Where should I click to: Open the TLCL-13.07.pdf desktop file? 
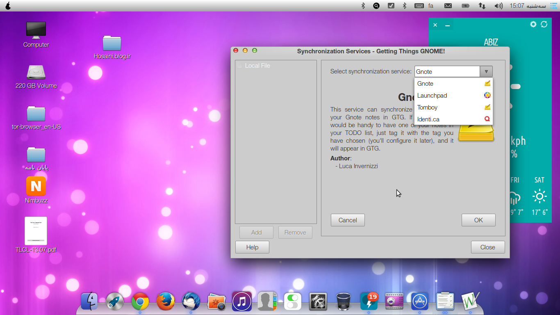tap(36, 231)
